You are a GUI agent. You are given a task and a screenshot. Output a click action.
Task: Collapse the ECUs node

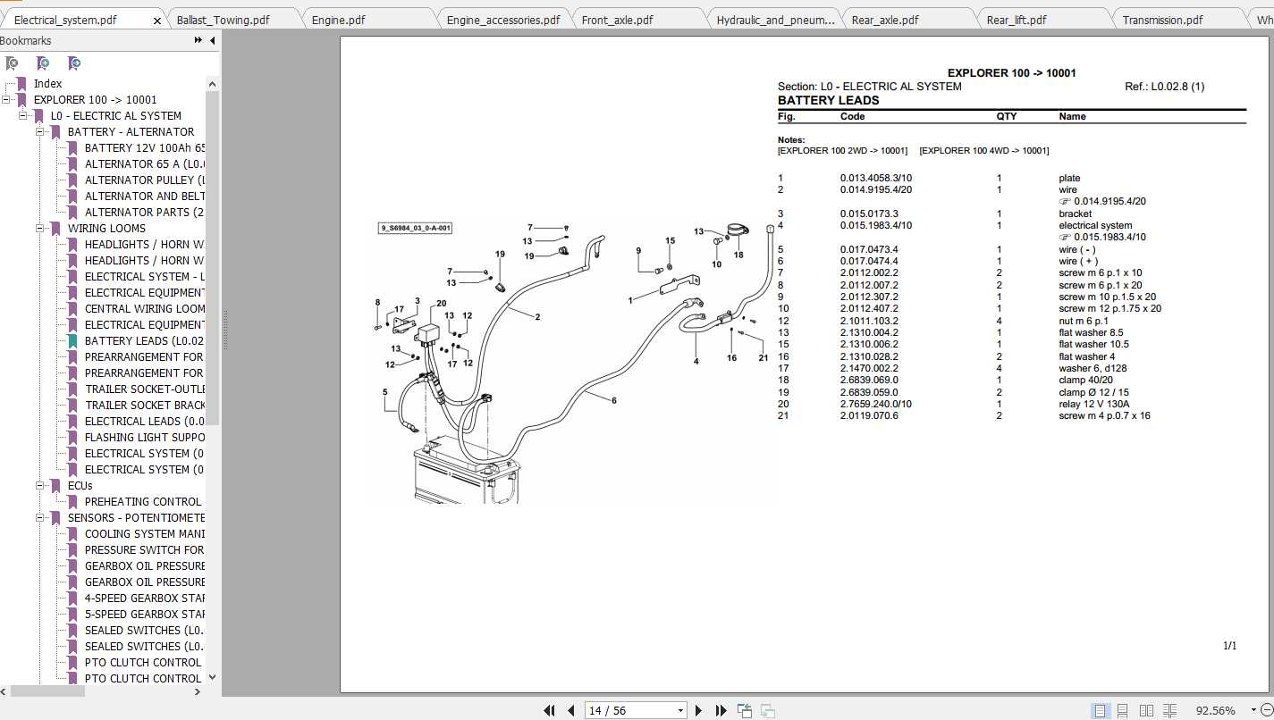pos(40,486)
